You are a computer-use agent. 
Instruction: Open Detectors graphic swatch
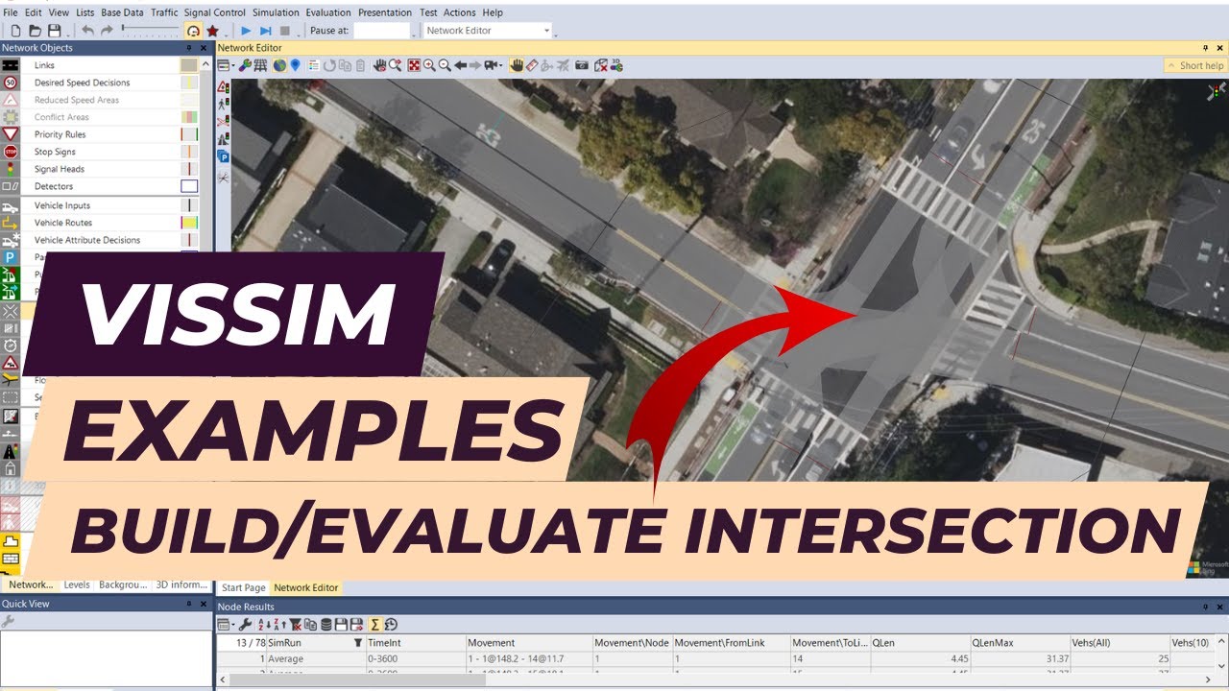[189, 186]
